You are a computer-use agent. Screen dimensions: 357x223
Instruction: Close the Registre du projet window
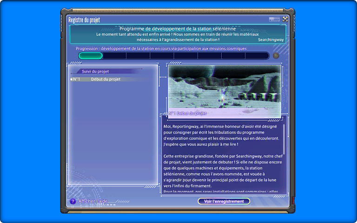tap(285, 19)
